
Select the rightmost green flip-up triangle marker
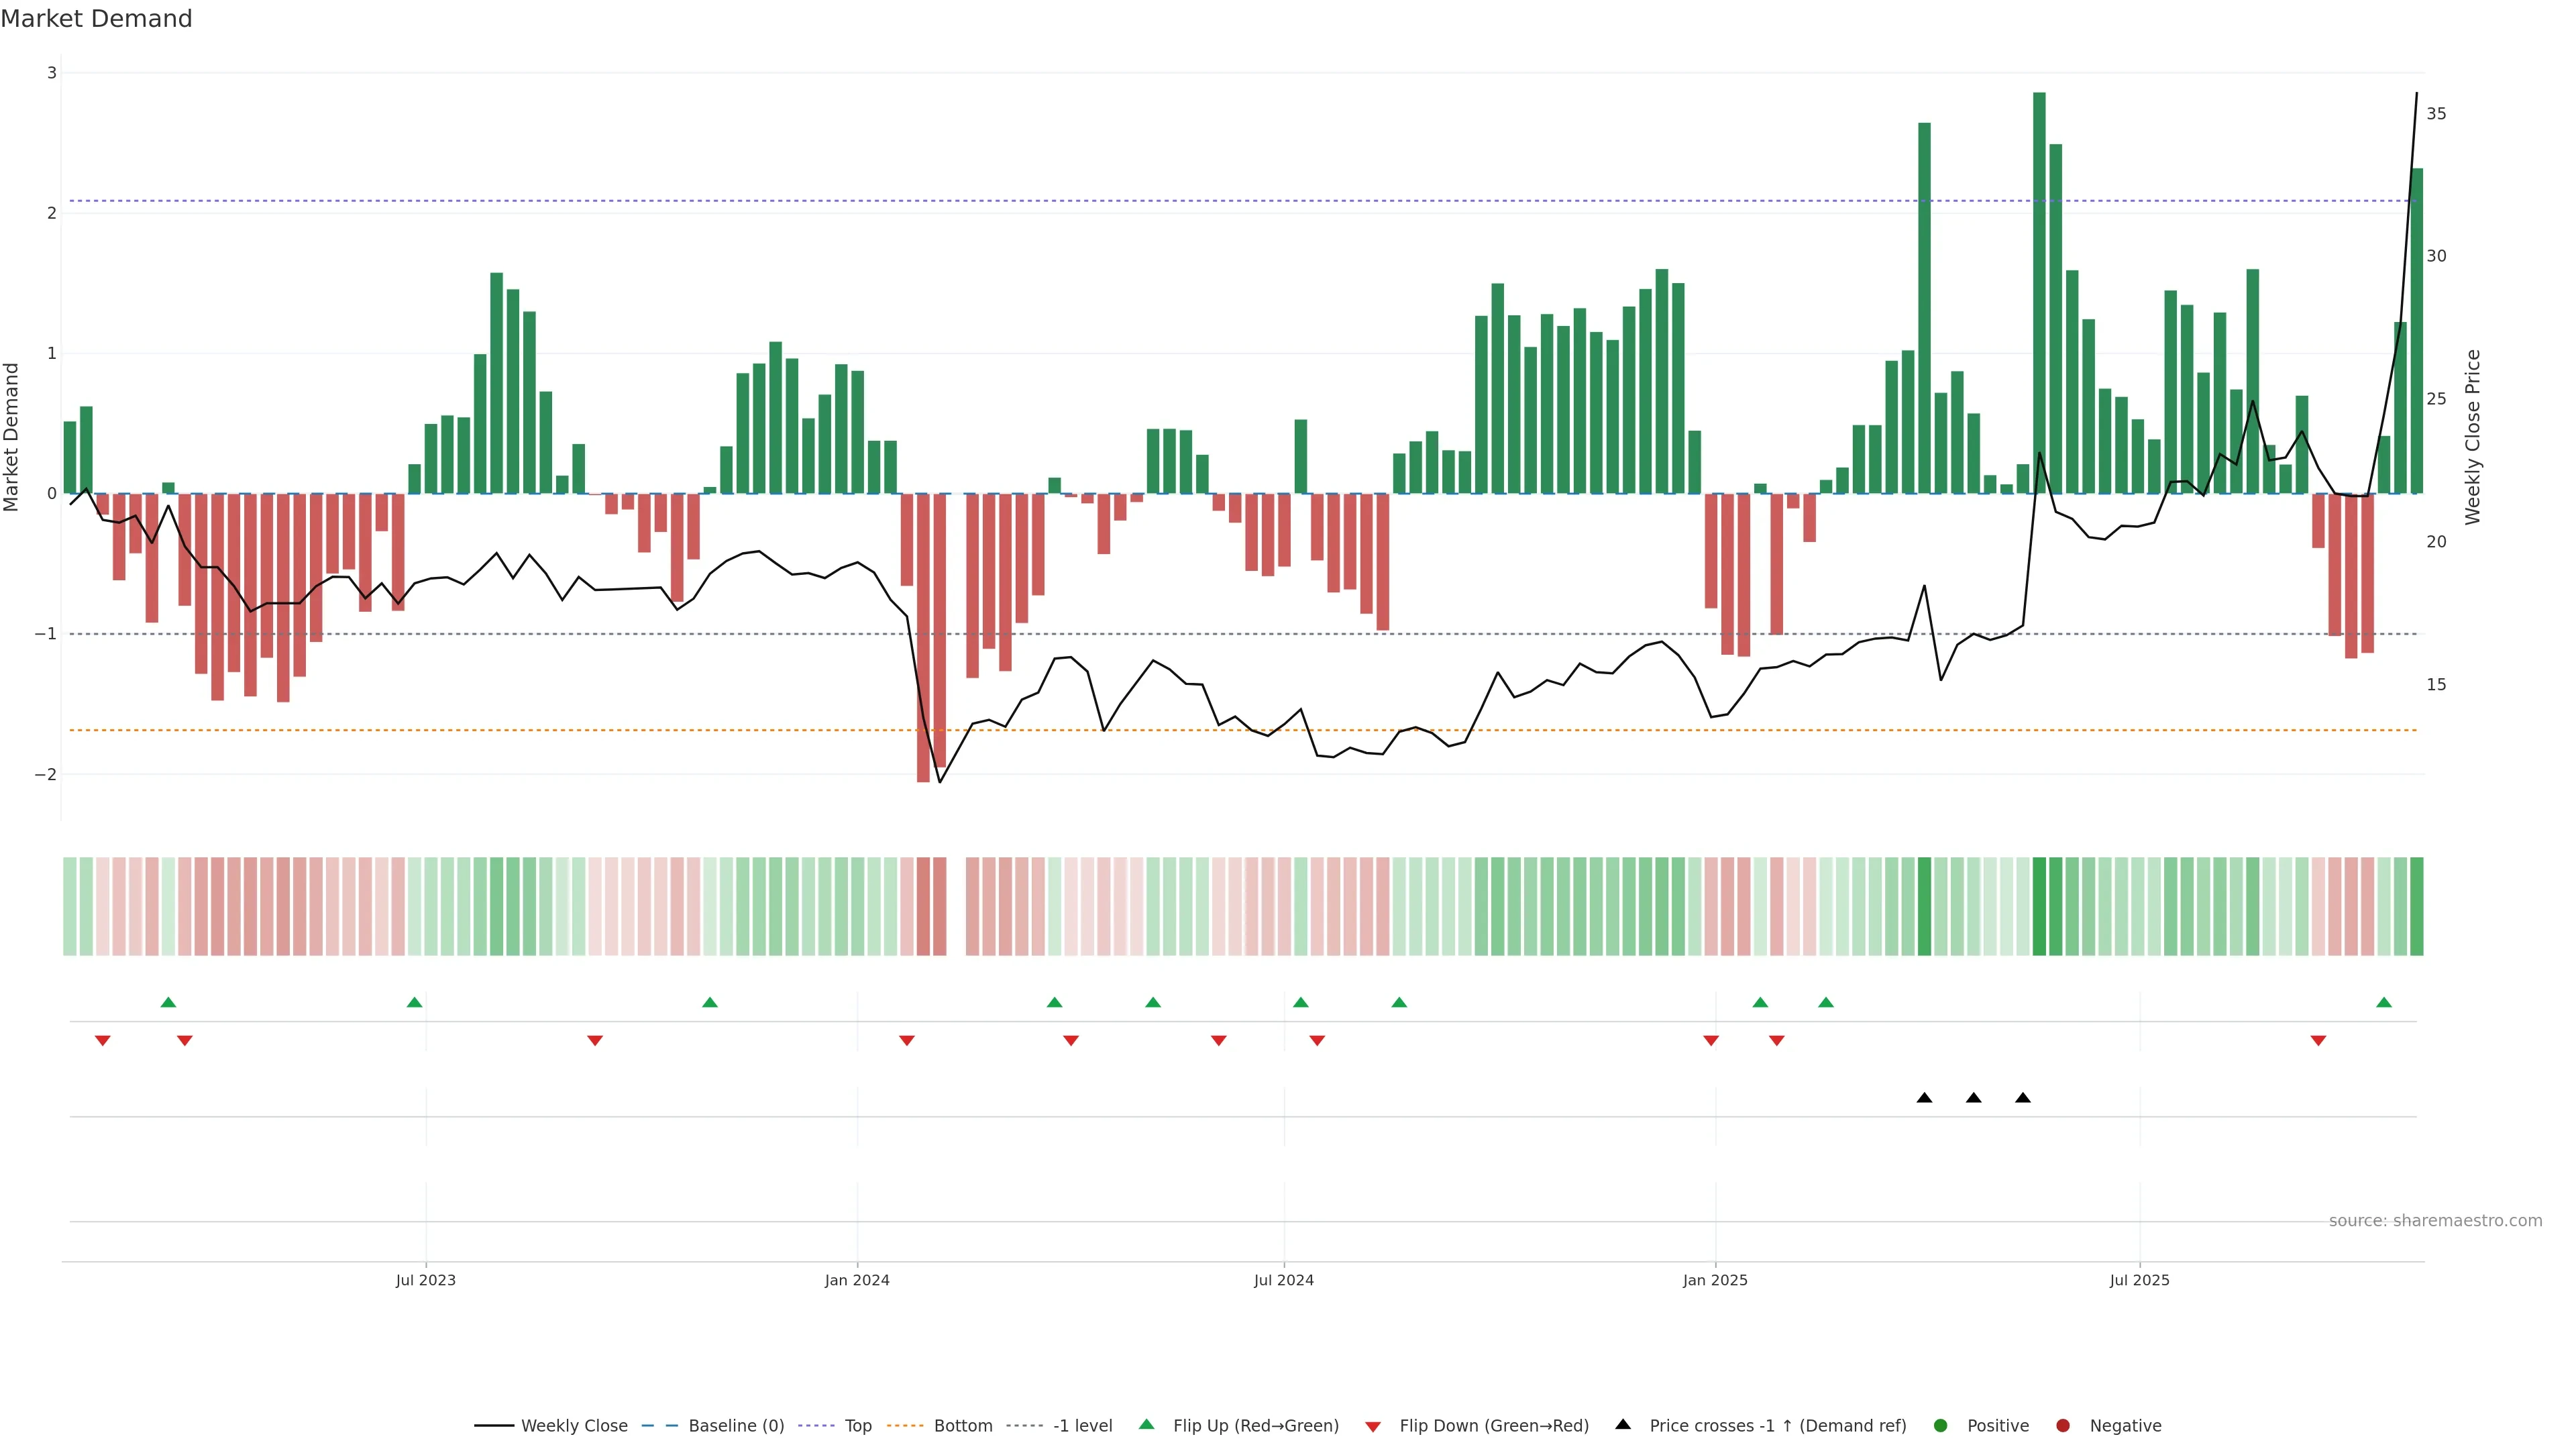tap(2384, 1002)
